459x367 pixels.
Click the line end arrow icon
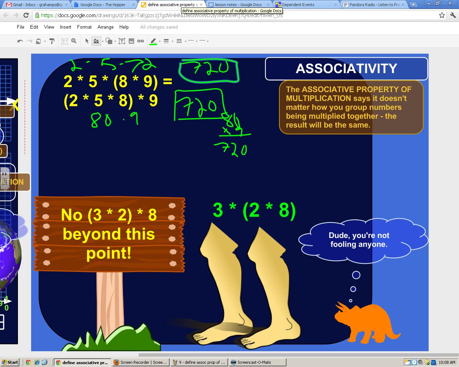[202, 41]
